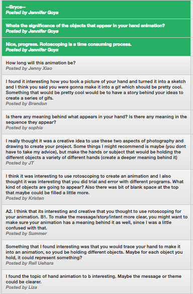This screenshot has width=193, height=294.
Task: Open Summer's 'A2. I think' feedback comment
Action: 96,223
